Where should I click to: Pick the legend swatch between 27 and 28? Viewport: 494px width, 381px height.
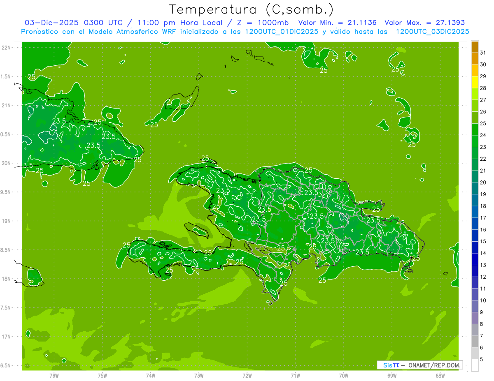tap(475, 94)
